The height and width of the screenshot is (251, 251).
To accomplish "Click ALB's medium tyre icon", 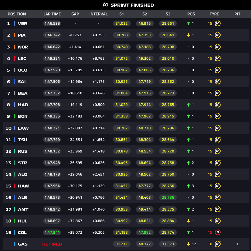I will tap(218, 197).
